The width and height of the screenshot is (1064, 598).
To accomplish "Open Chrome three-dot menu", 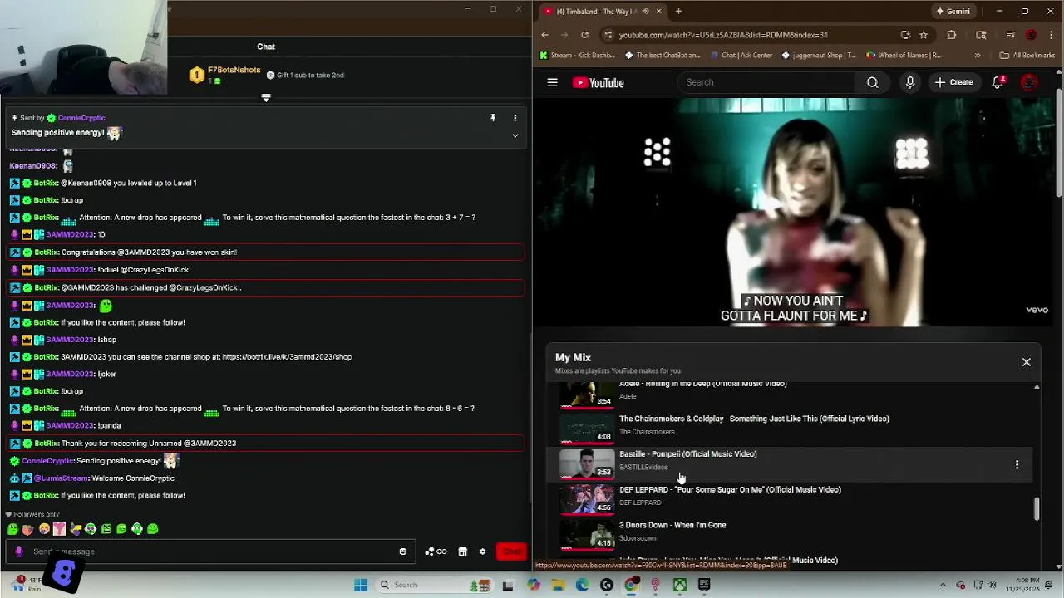I will point(1052,35).
